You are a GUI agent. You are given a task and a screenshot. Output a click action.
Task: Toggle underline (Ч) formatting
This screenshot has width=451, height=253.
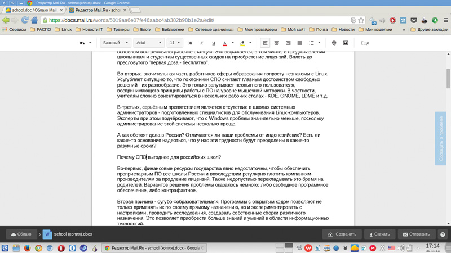coord(213,43)
